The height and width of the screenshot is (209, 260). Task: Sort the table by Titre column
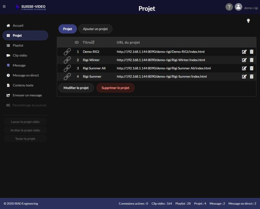88,42
